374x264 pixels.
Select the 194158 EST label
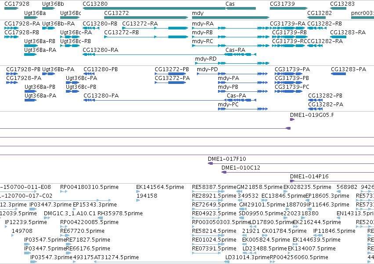point(147,196)
